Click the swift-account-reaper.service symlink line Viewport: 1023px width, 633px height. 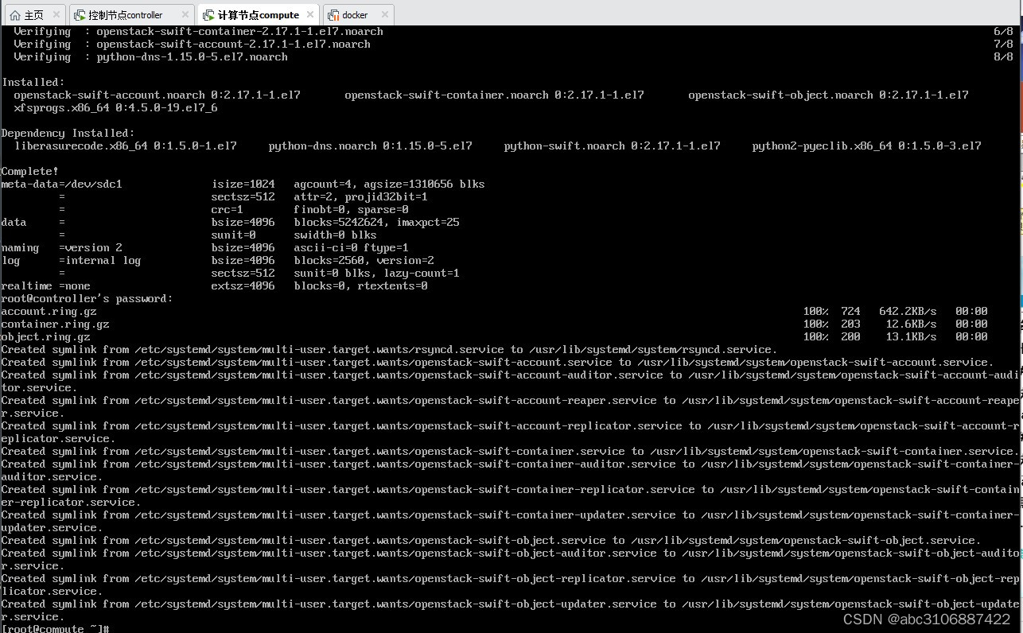tap(511, 407)
